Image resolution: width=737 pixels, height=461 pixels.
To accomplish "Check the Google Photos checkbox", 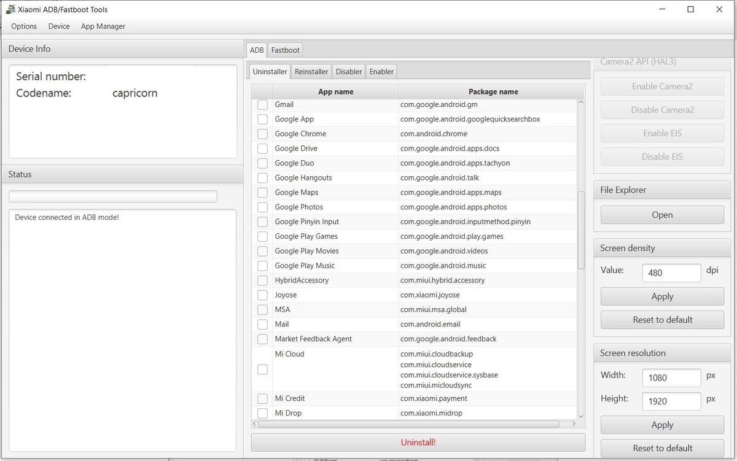I will 262,207.
